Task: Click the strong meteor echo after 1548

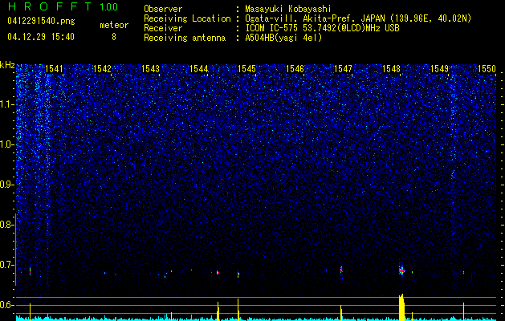Action: pos(401,270)
